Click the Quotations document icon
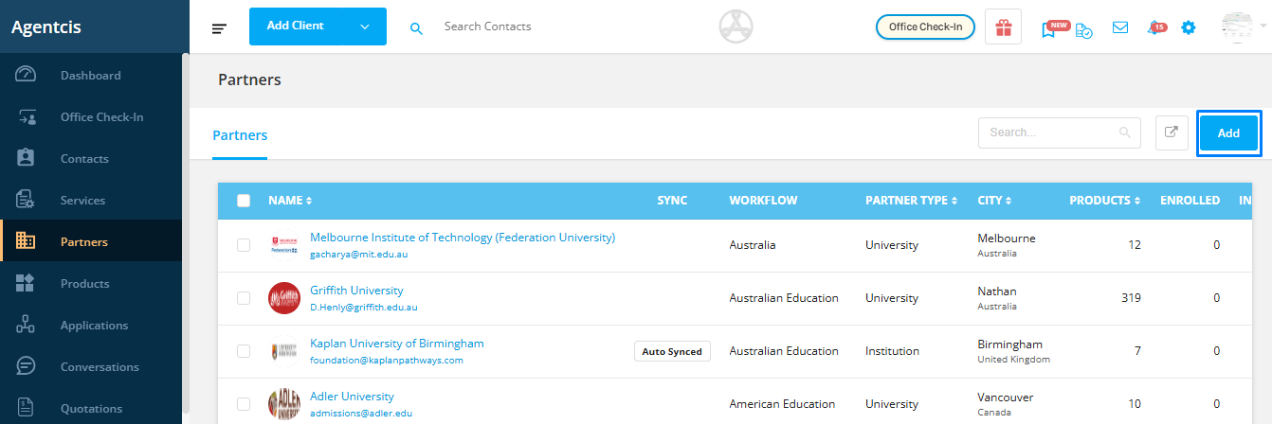The width and height of the screenshot is (1272, 424). [26, 408]
